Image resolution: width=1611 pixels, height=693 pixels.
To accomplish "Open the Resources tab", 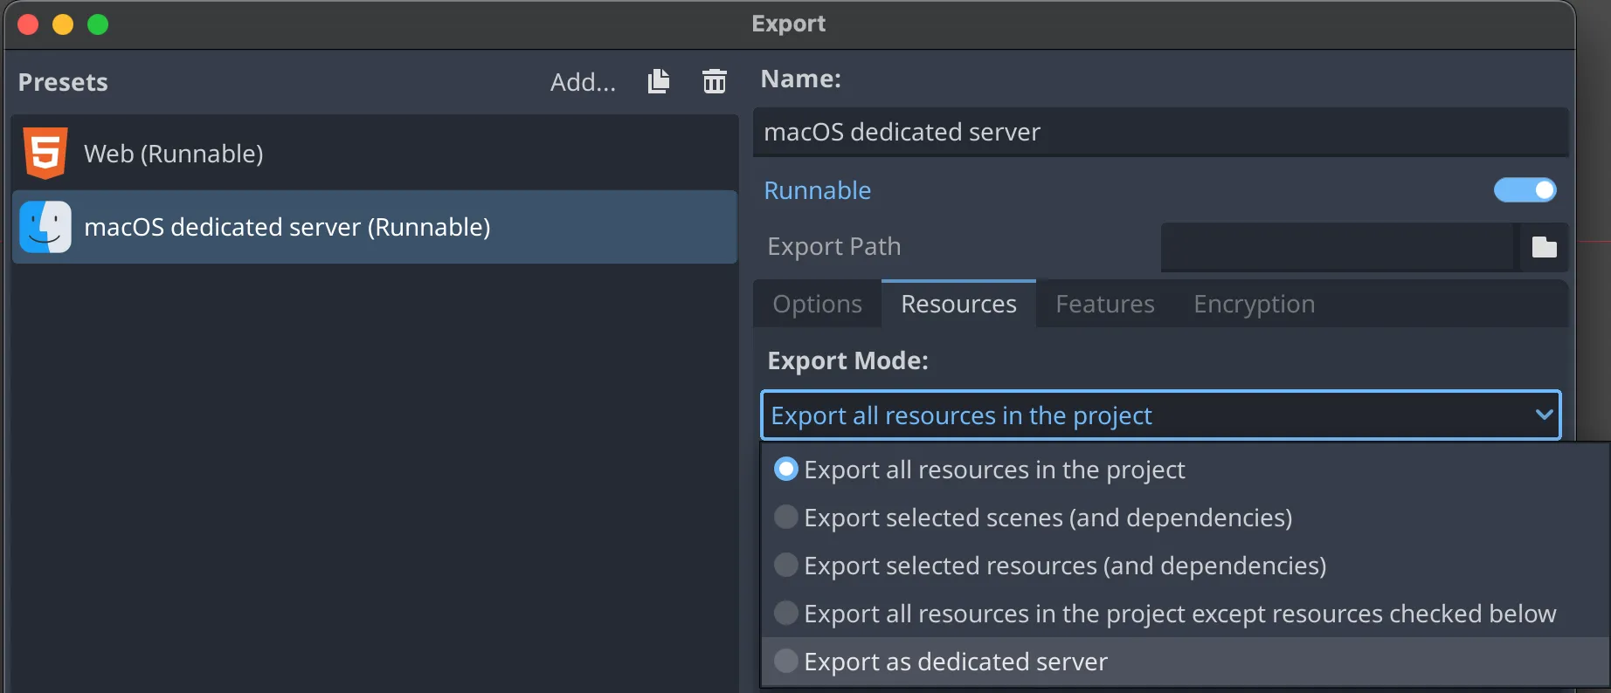I will [958, 304].
